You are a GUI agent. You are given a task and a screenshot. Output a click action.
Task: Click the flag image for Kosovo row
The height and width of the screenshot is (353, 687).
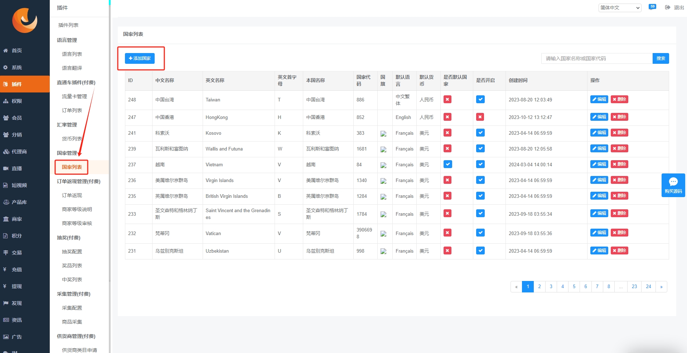click(x=383, y=134)
